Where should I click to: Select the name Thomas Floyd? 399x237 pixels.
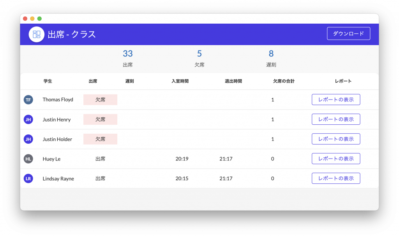tap(58, 100)
